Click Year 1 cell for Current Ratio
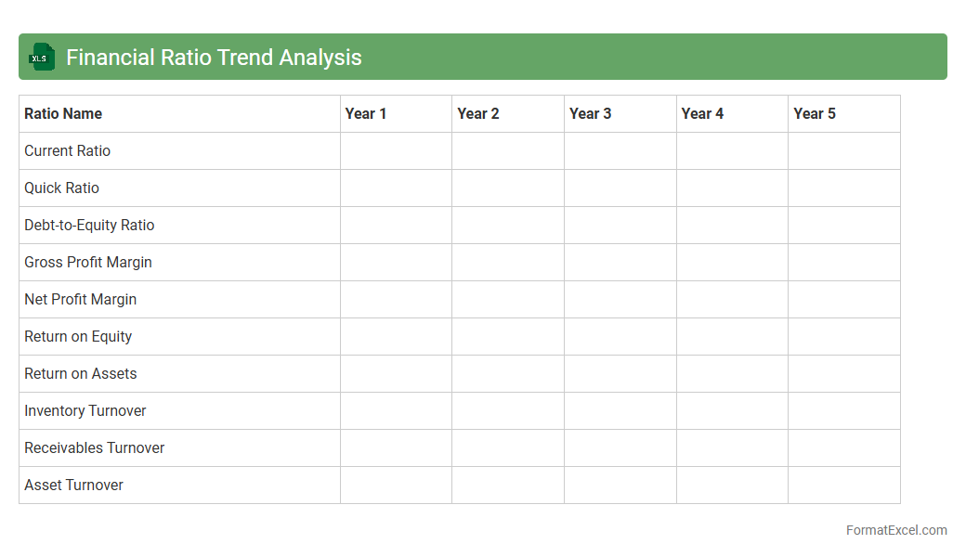 click(x=396, y=150)
